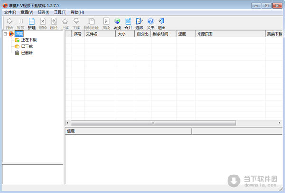
Task: Open the 合并 (Merge) tool
Action: [128, 23]
